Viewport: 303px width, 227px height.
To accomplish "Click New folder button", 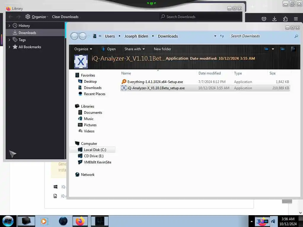I will click(x=162, y=49).
